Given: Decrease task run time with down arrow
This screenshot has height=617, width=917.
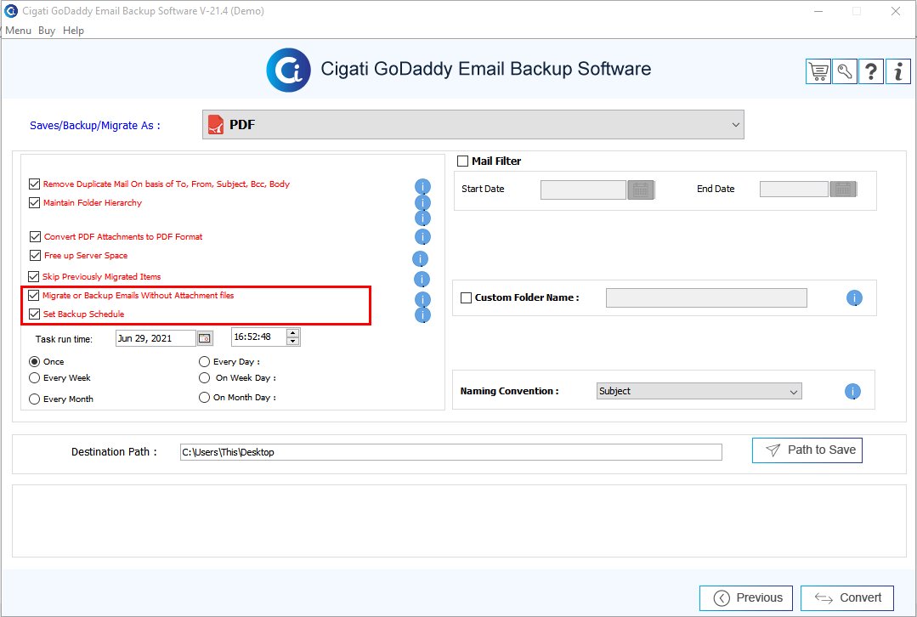Looking at the screenshot, I should coord(293,341).
